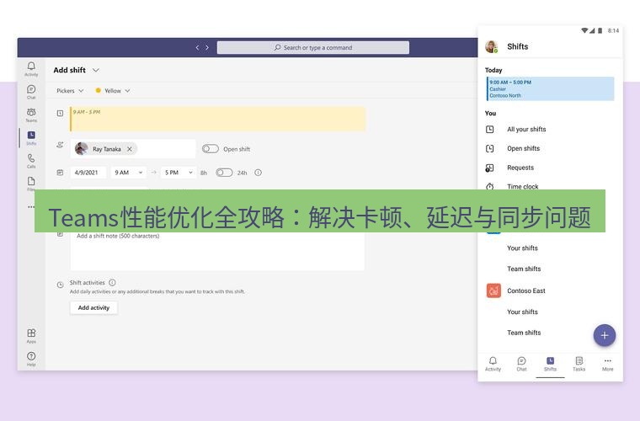The height and width of the screenshot is (421, 640).
Task: Click the Add activity button
Action: [93, 307]
